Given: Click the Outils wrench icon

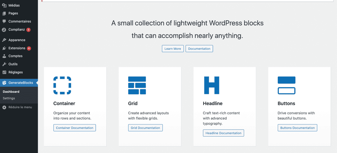Looking at the screenshot, I should (4, 64).
